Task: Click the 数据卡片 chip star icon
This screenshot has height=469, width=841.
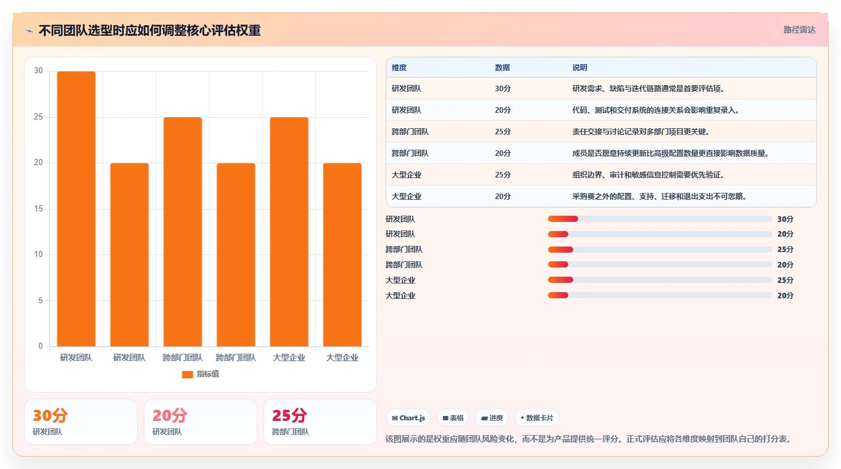Action: coord(522,418)
